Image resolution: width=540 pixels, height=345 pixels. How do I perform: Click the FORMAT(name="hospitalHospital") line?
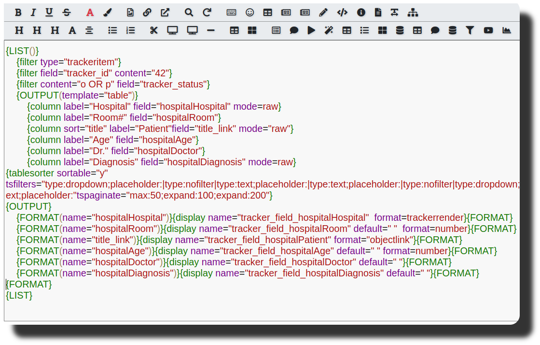point(264,218)
